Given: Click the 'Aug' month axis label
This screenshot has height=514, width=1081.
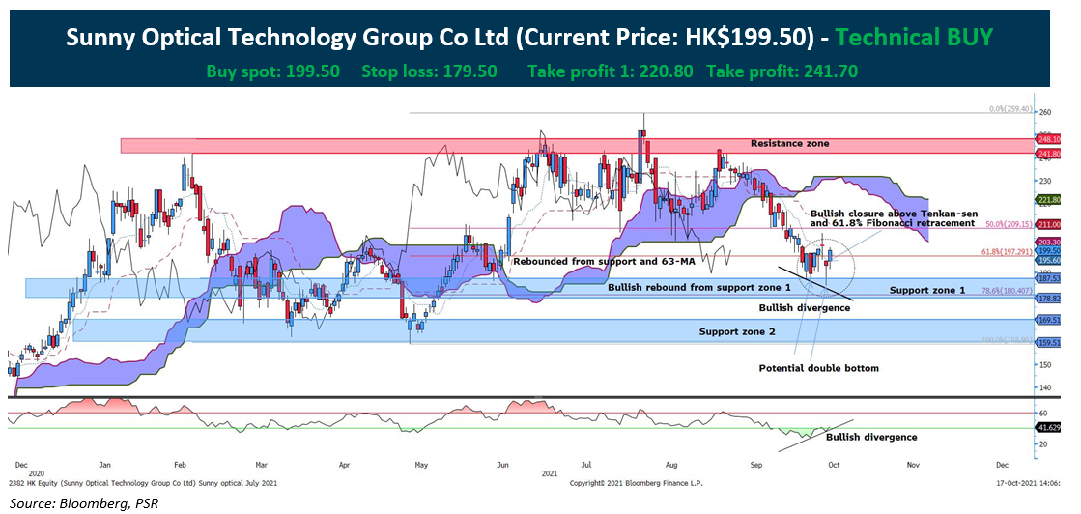Looking at the screenshot, I should 669,466.
